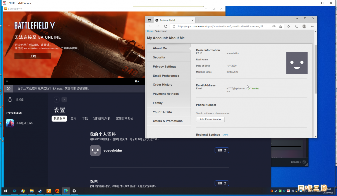Click the EA account avatar image
The image size is (337, 196).
click(297, 63)
